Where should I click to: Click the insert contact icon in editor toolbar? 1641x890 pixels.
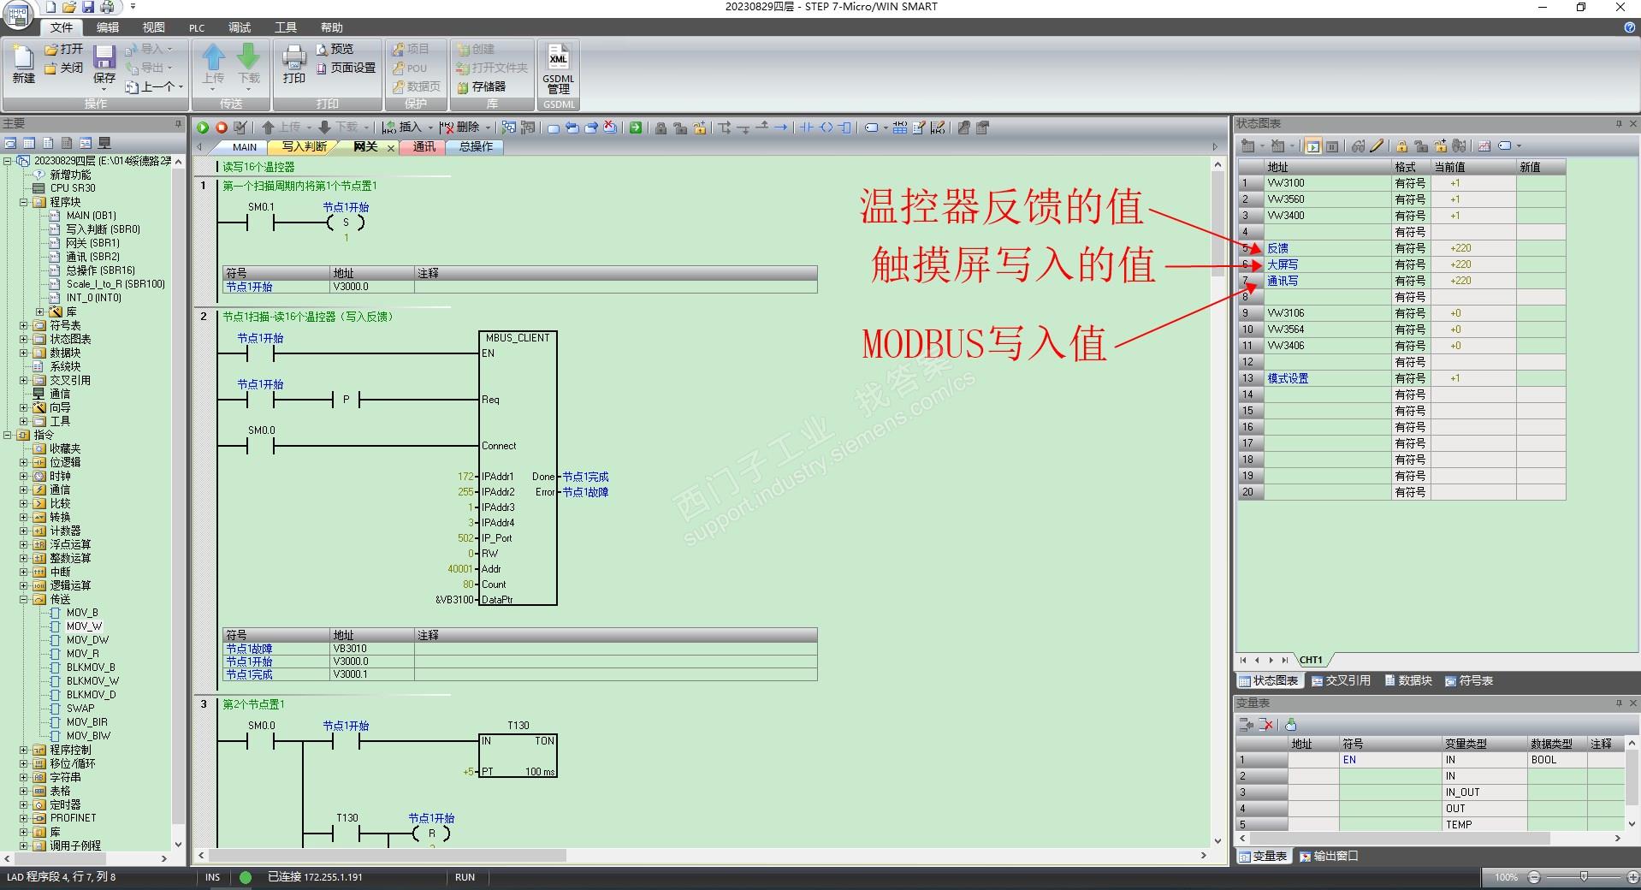pos(807,128)
